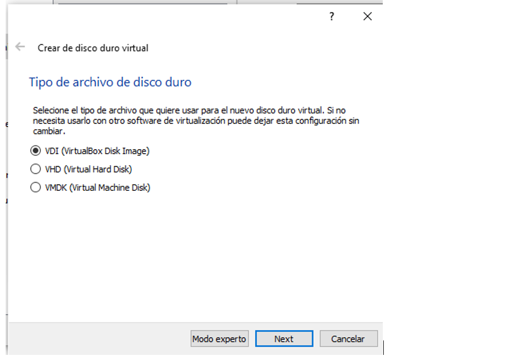
Task: Pick VMDK (Virtual Machine Disk) format
Action: click(x=90, y=187)
